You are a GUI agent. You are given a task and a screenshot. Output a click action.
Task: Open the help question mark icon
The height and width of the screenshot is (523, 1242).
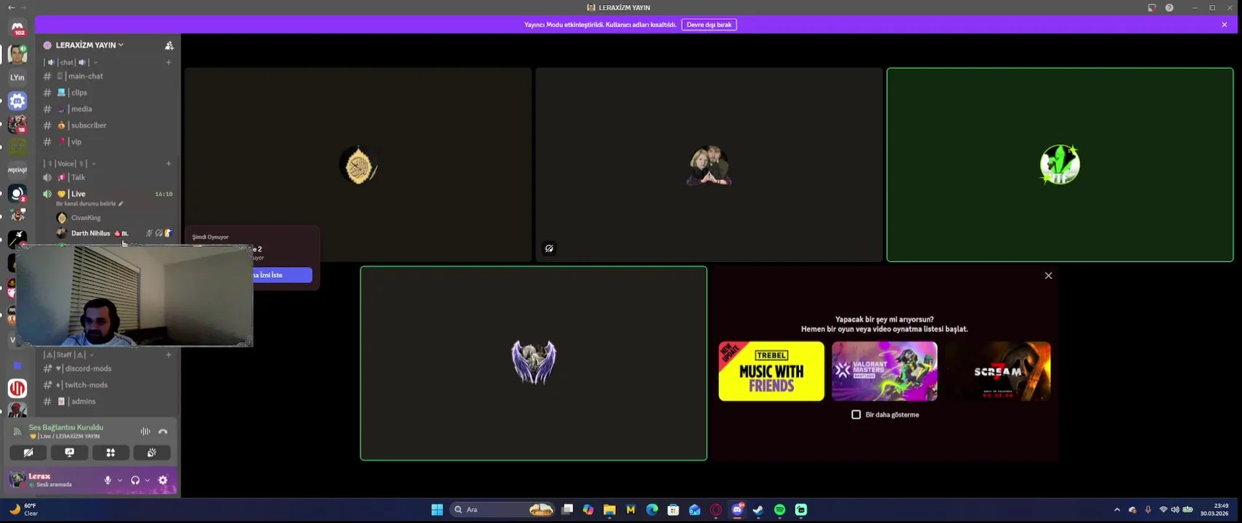[1169, 7]
